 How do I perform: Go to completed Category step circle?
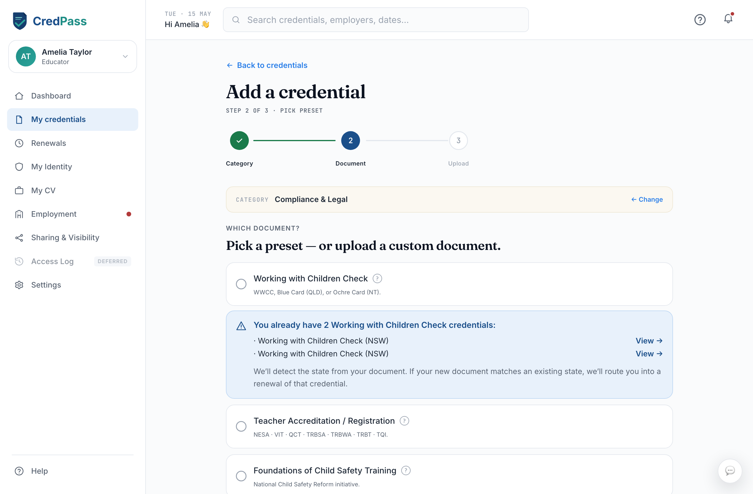click(x=239, y=141)
